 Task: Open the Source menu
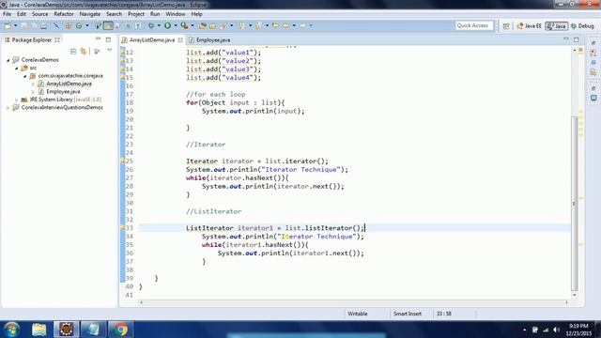click(39, 14)
